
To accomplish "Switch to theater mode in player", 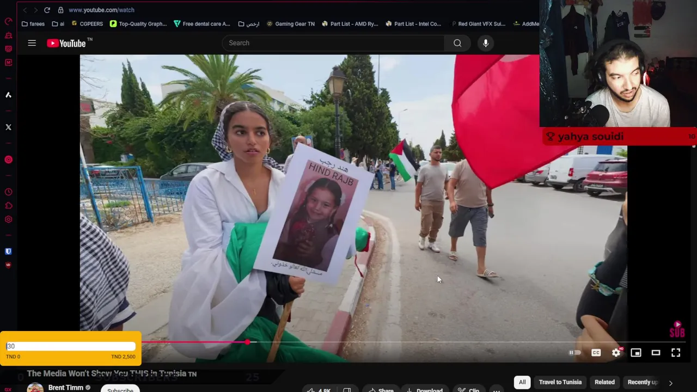I will (x=656, y=353).
